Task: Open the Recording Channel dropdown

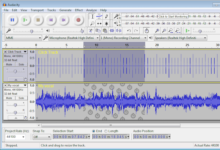Action: 124,38
